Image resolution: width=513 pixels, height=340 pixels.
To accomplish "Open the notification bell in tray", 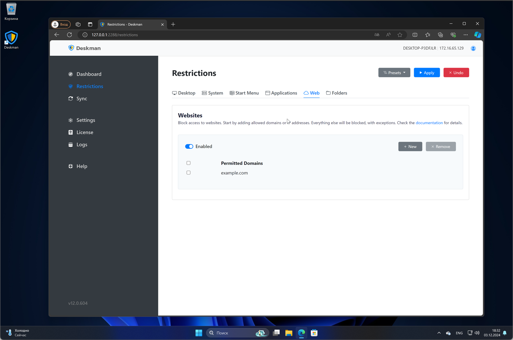I will pyautogui.click(x=505, y=333).
